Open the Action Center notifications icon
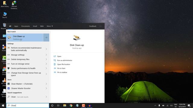The image size is (193, 108). click(189, 105)
